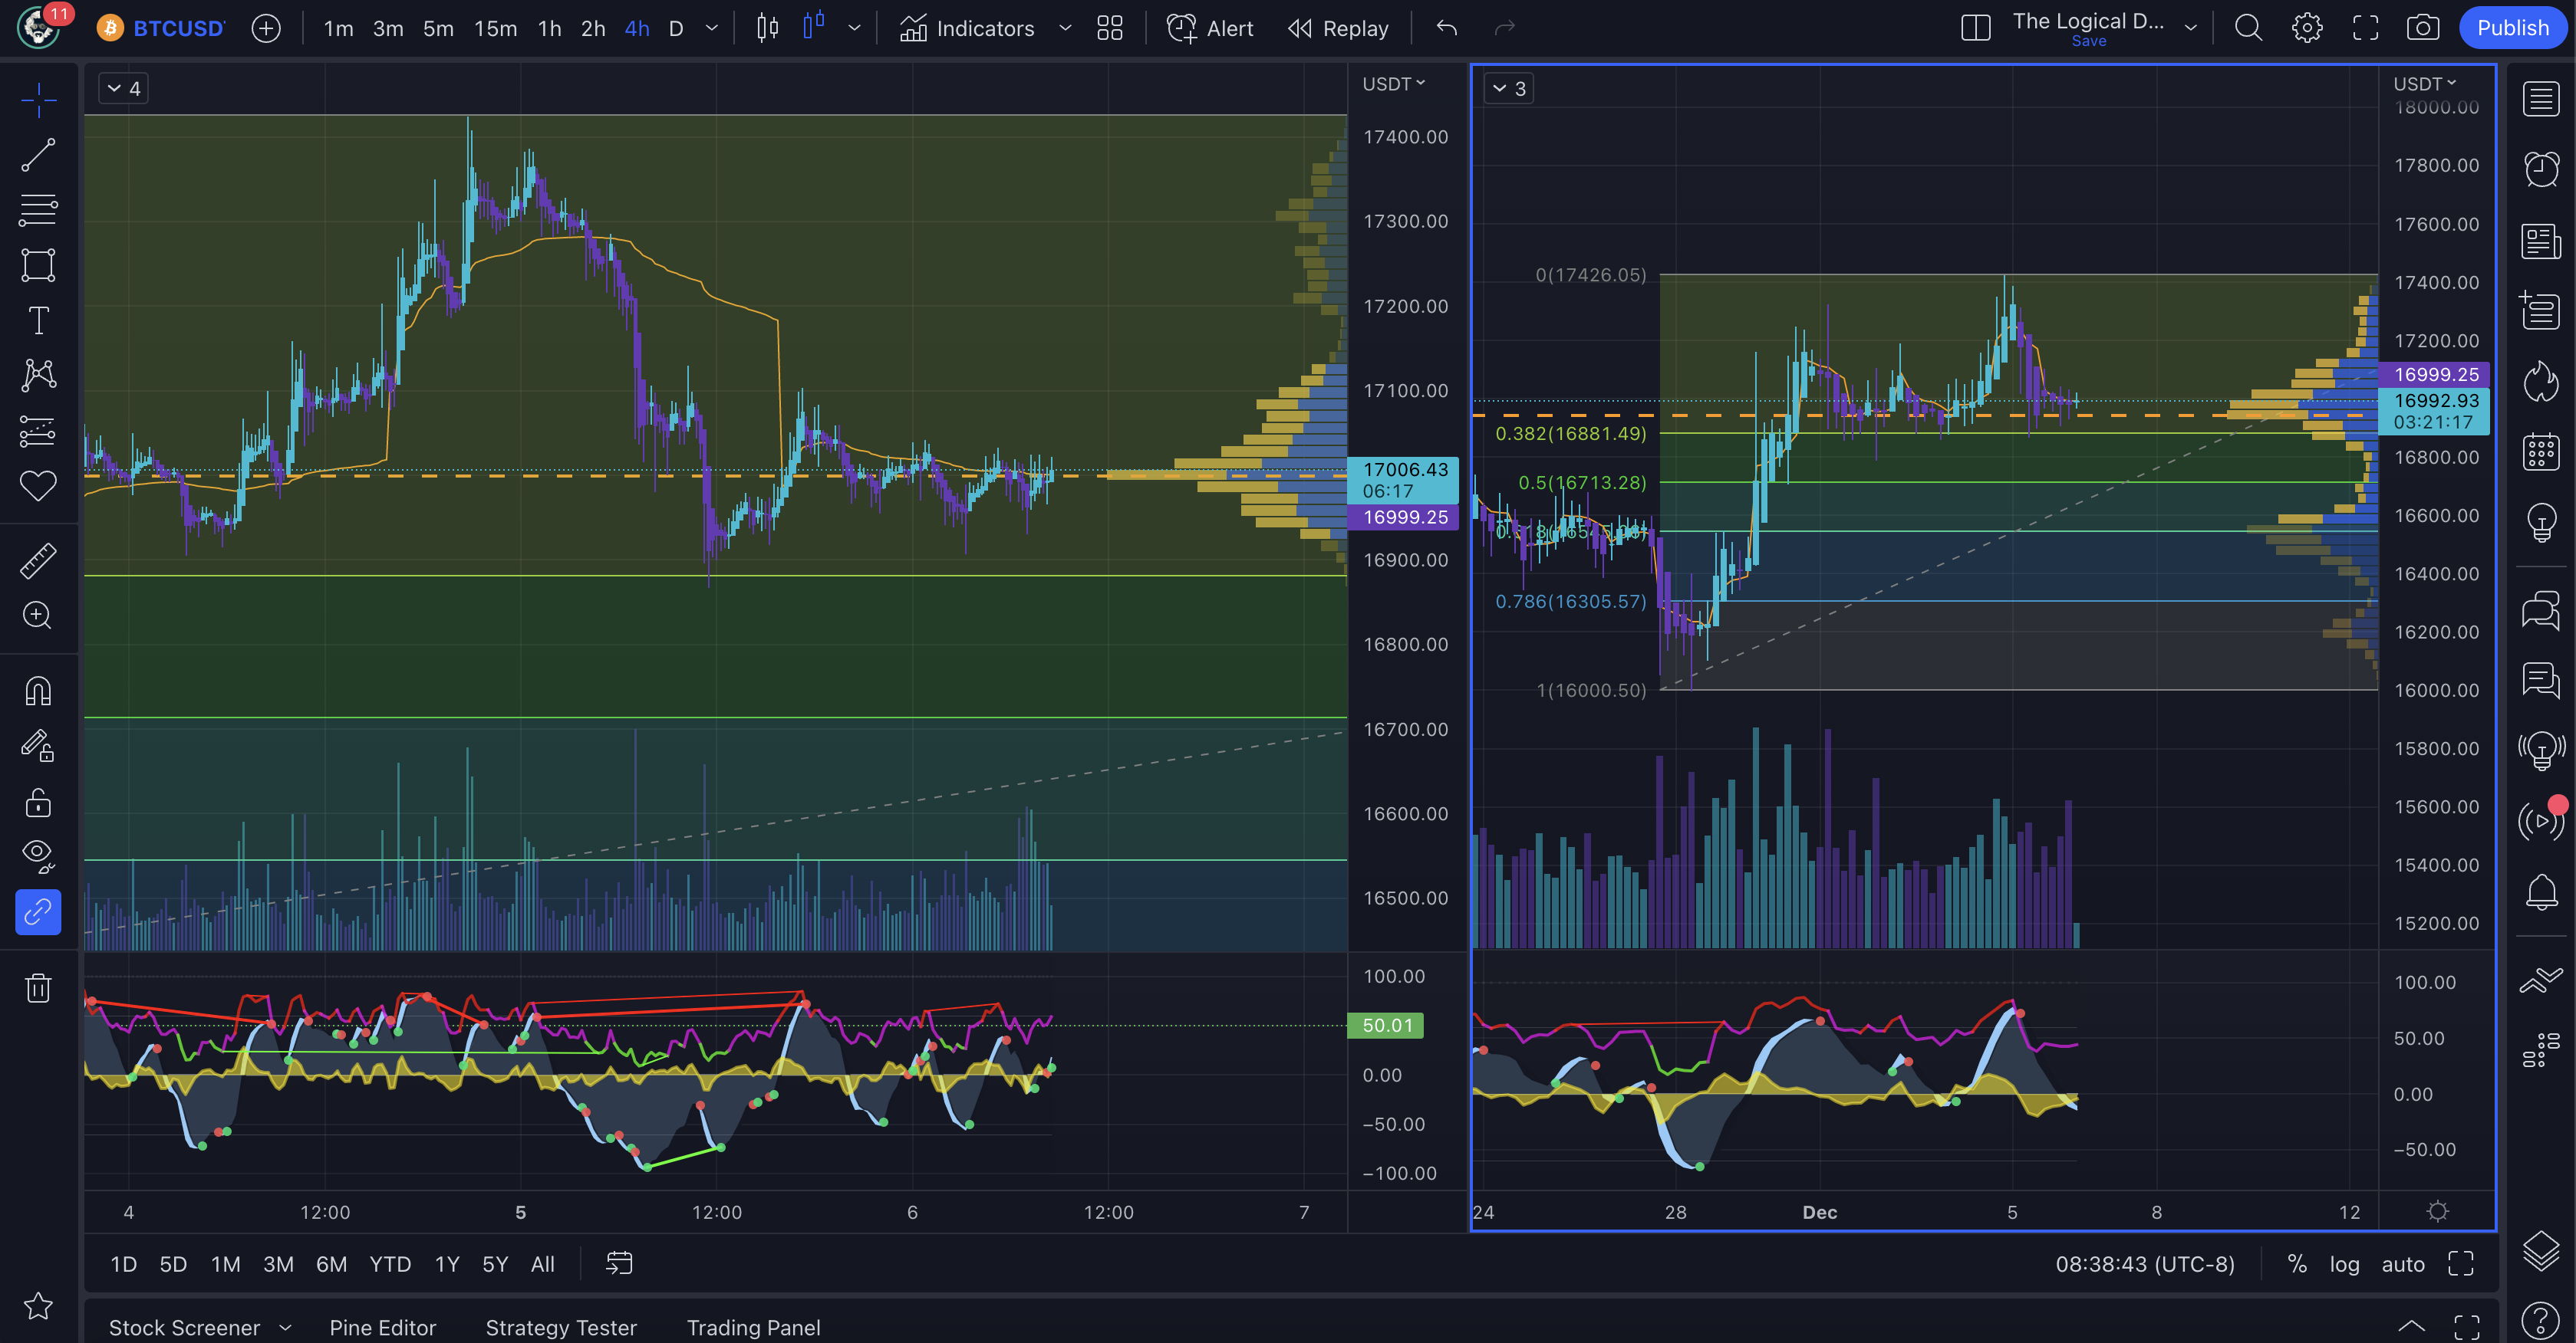Select the rectangle shape tool
2576x1343 pixels.
point(38,264)
